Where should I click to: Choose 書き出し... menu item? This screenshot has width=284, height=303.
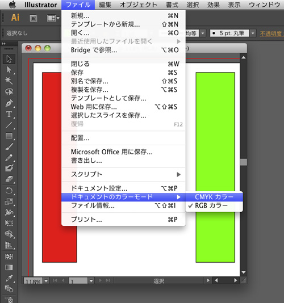tap(123, 161)
